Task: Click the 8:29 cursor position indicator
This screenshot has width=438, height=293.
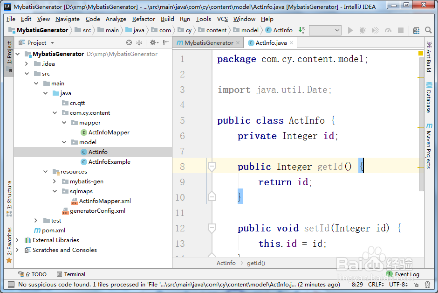Action: [357, 285]
